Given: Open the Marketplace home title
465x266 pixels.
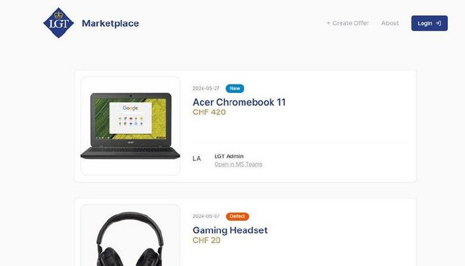Looking at the screenshot, I should (110, 23).
